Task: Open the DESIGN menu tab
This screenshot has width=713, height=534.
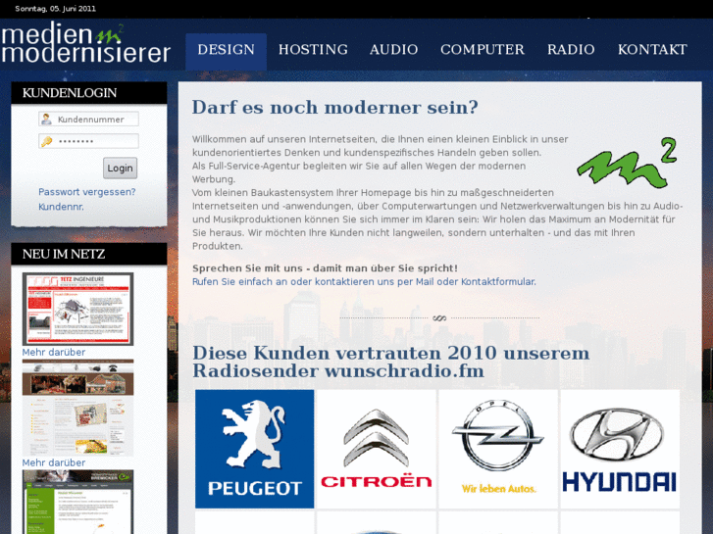Action: (x=226, y=50)
